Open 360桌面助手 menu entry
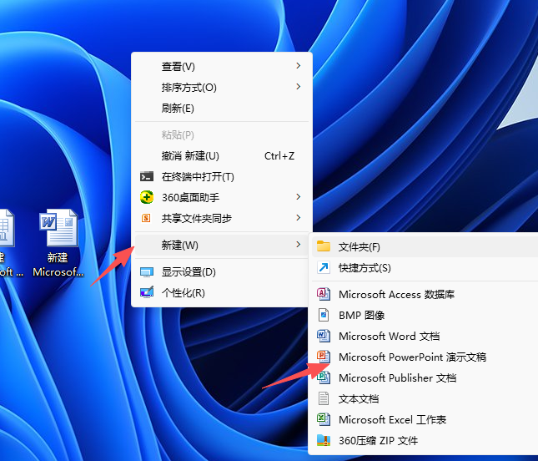This screenshot has height=461, width=538. [x=222, y=197]
